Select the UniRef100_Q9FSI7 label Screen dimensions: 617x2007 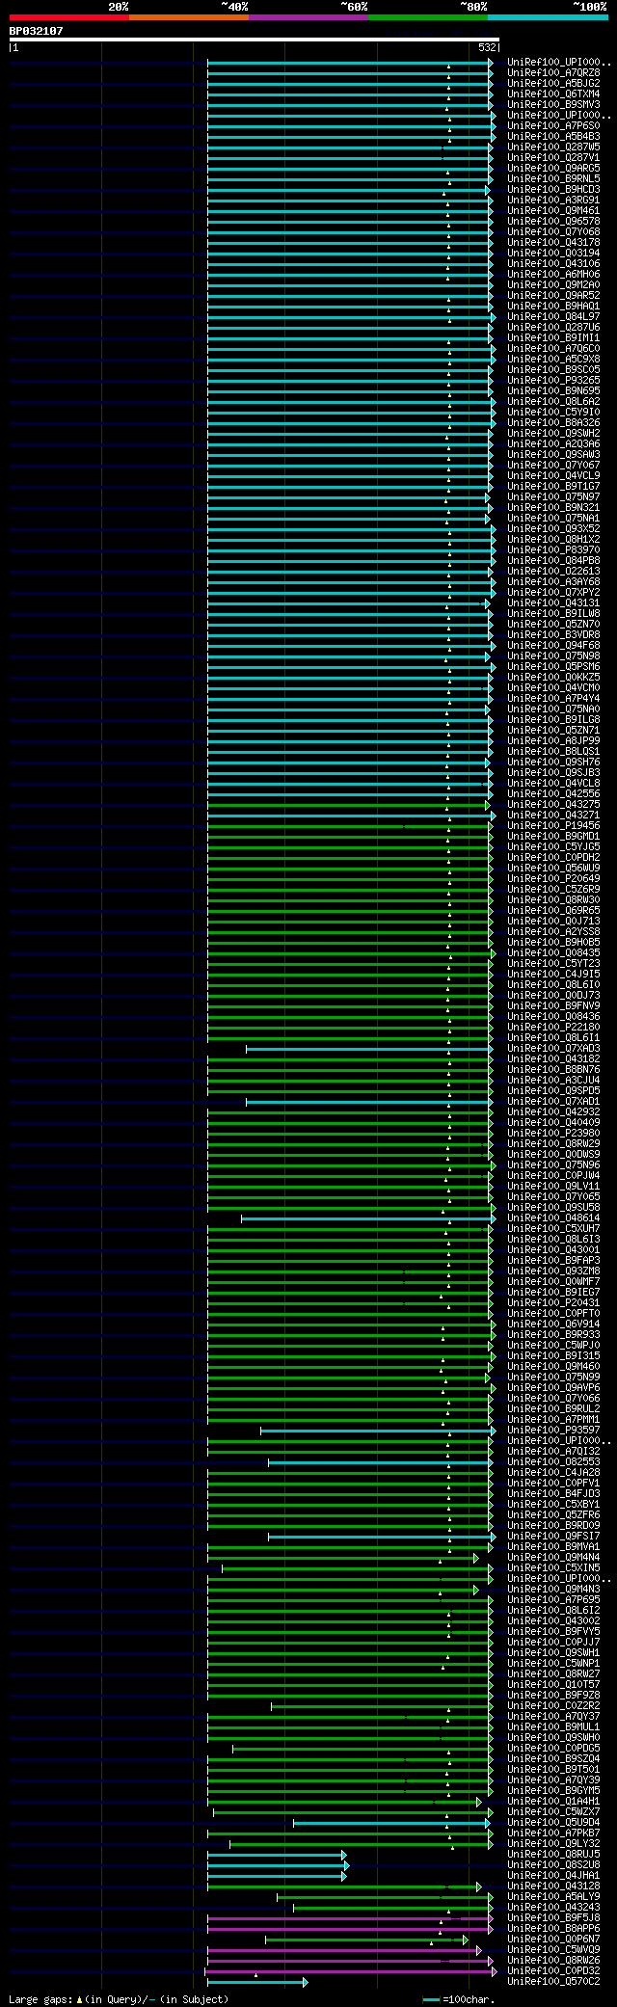[553, 1536]
